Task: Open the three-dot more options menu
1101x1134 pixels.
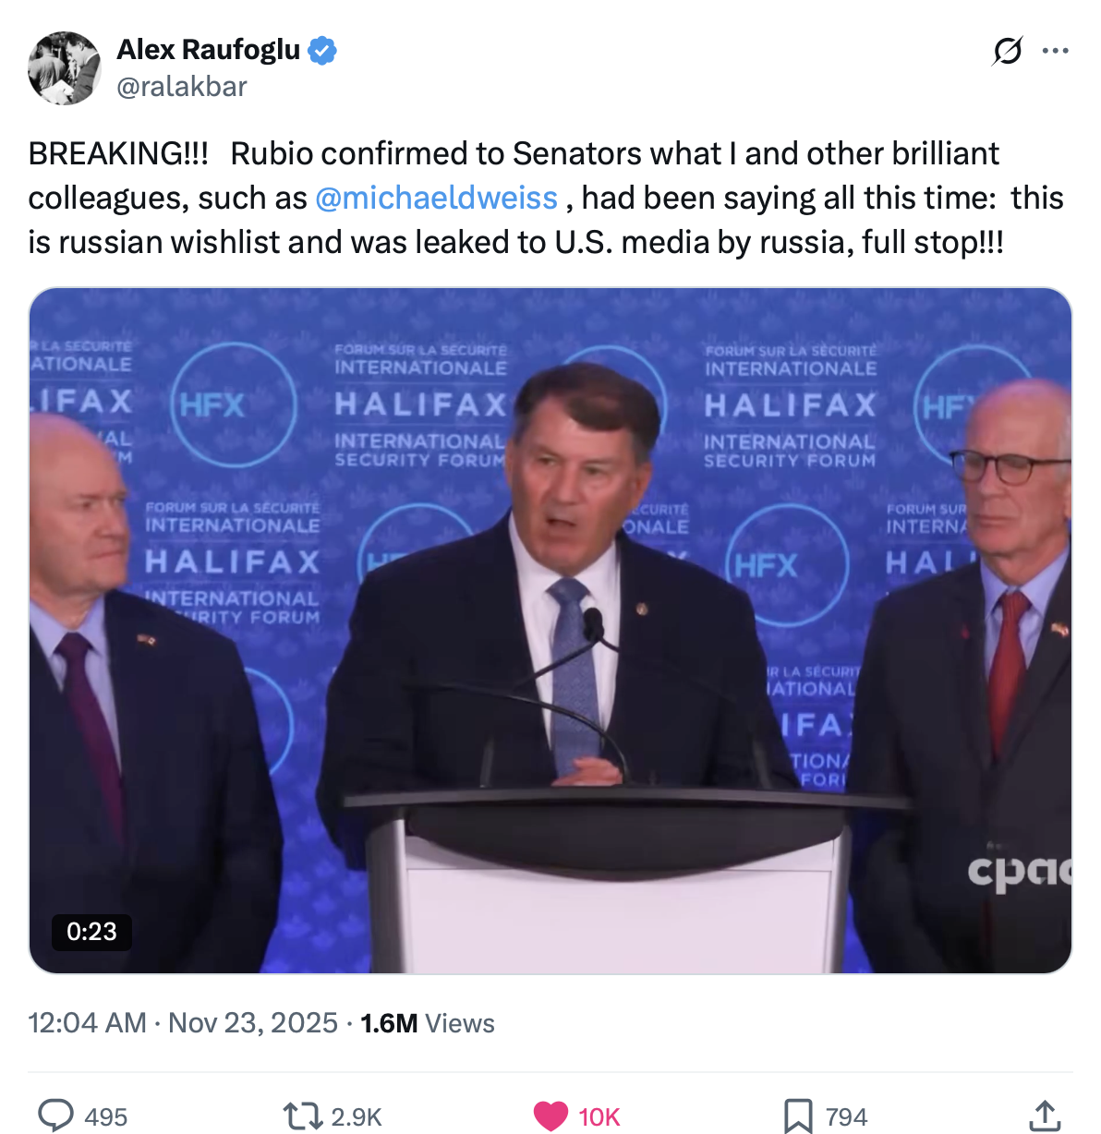Action: pos(1055,51)
